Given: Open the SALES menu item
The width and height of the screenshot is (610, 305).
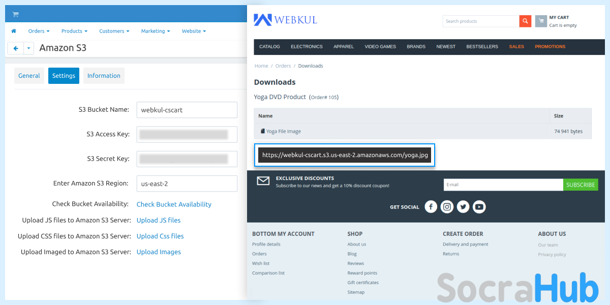Looking at the screenshot, I should pos(516,47).
